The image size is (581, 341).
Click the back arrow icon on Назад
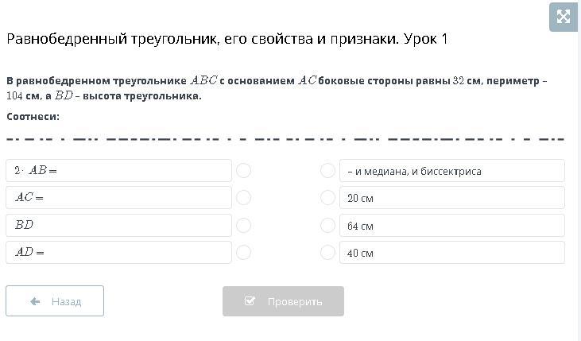tap(35, 301)
